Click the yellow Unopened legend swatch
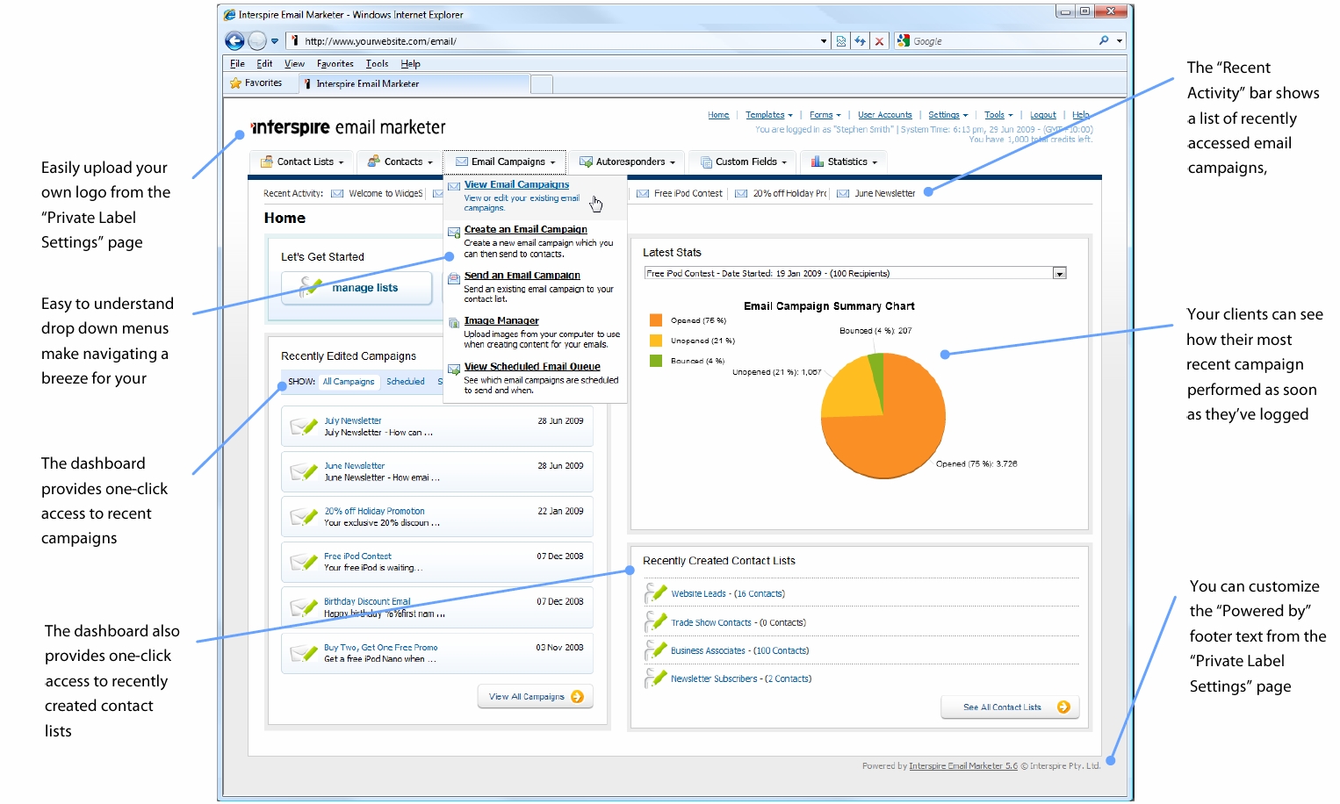Image resolution: width=1340 pixels, height=804 pixels. tap(656, 341)
